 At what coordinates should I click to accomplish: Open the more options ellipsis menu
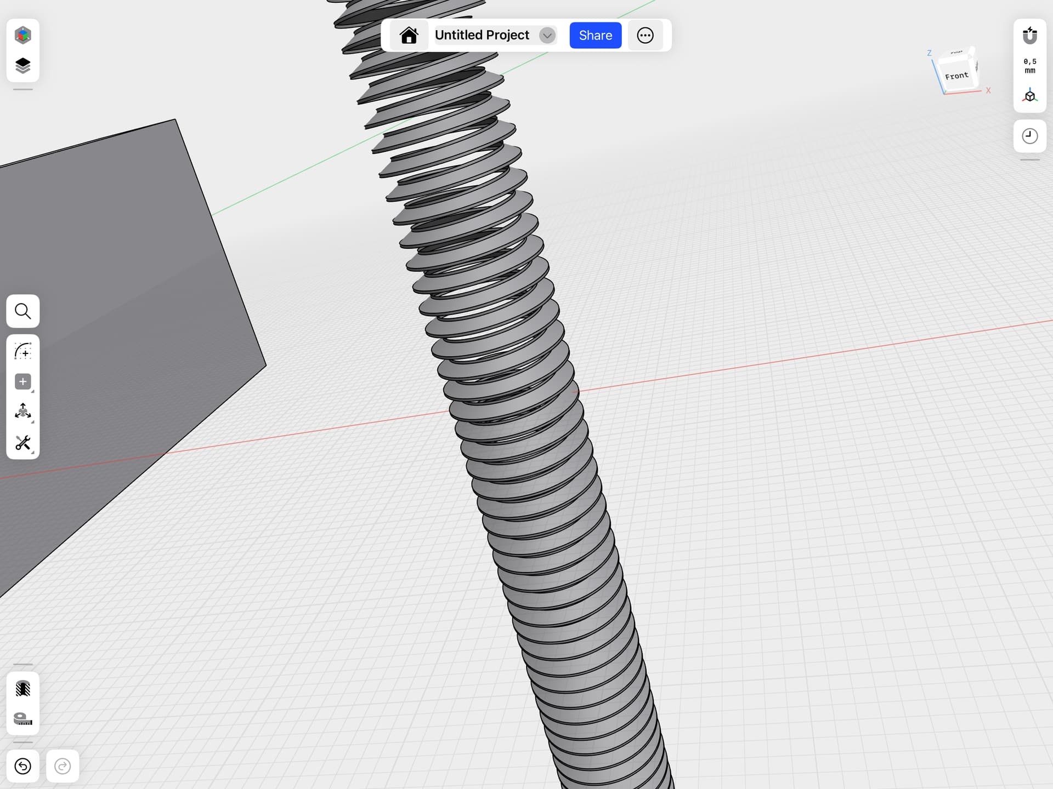click(x=645, y=35)
